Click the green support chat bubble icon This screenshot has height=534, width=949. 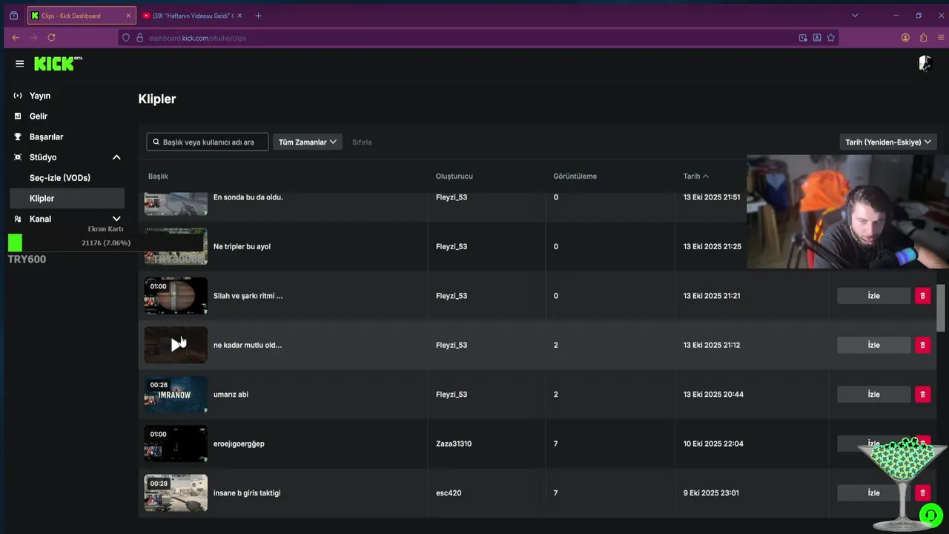point(930,515)
